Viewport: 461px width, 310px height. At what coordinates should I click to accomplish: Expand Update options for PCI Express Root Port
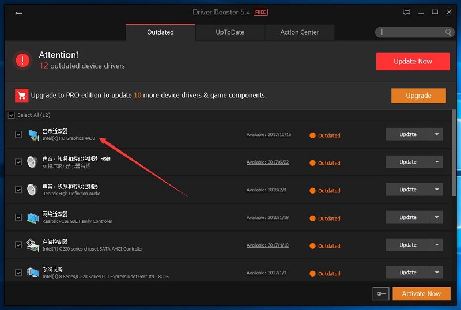437,273
